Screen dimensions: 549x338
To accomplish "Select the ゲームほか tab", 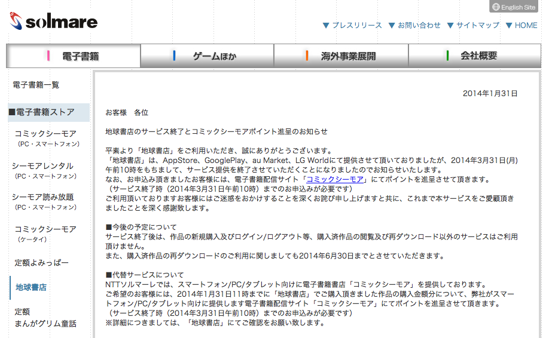I will click(208, 56).
